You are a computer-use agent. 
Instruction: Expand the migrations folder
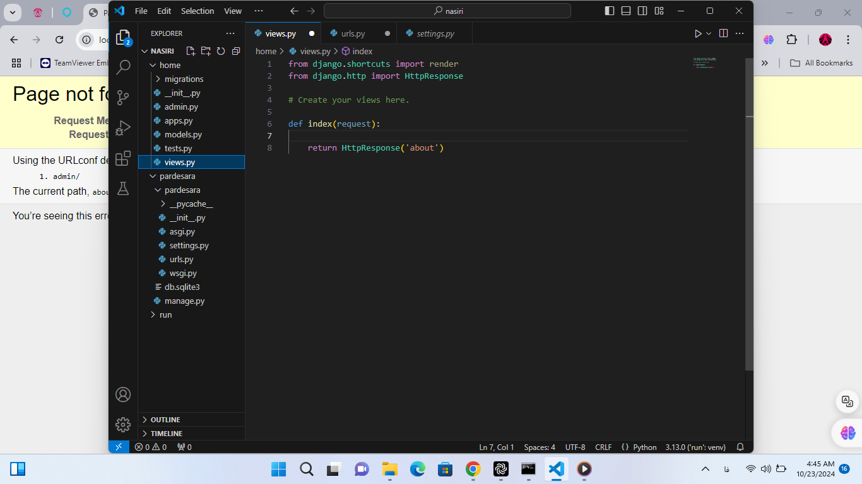pos(191,79)
